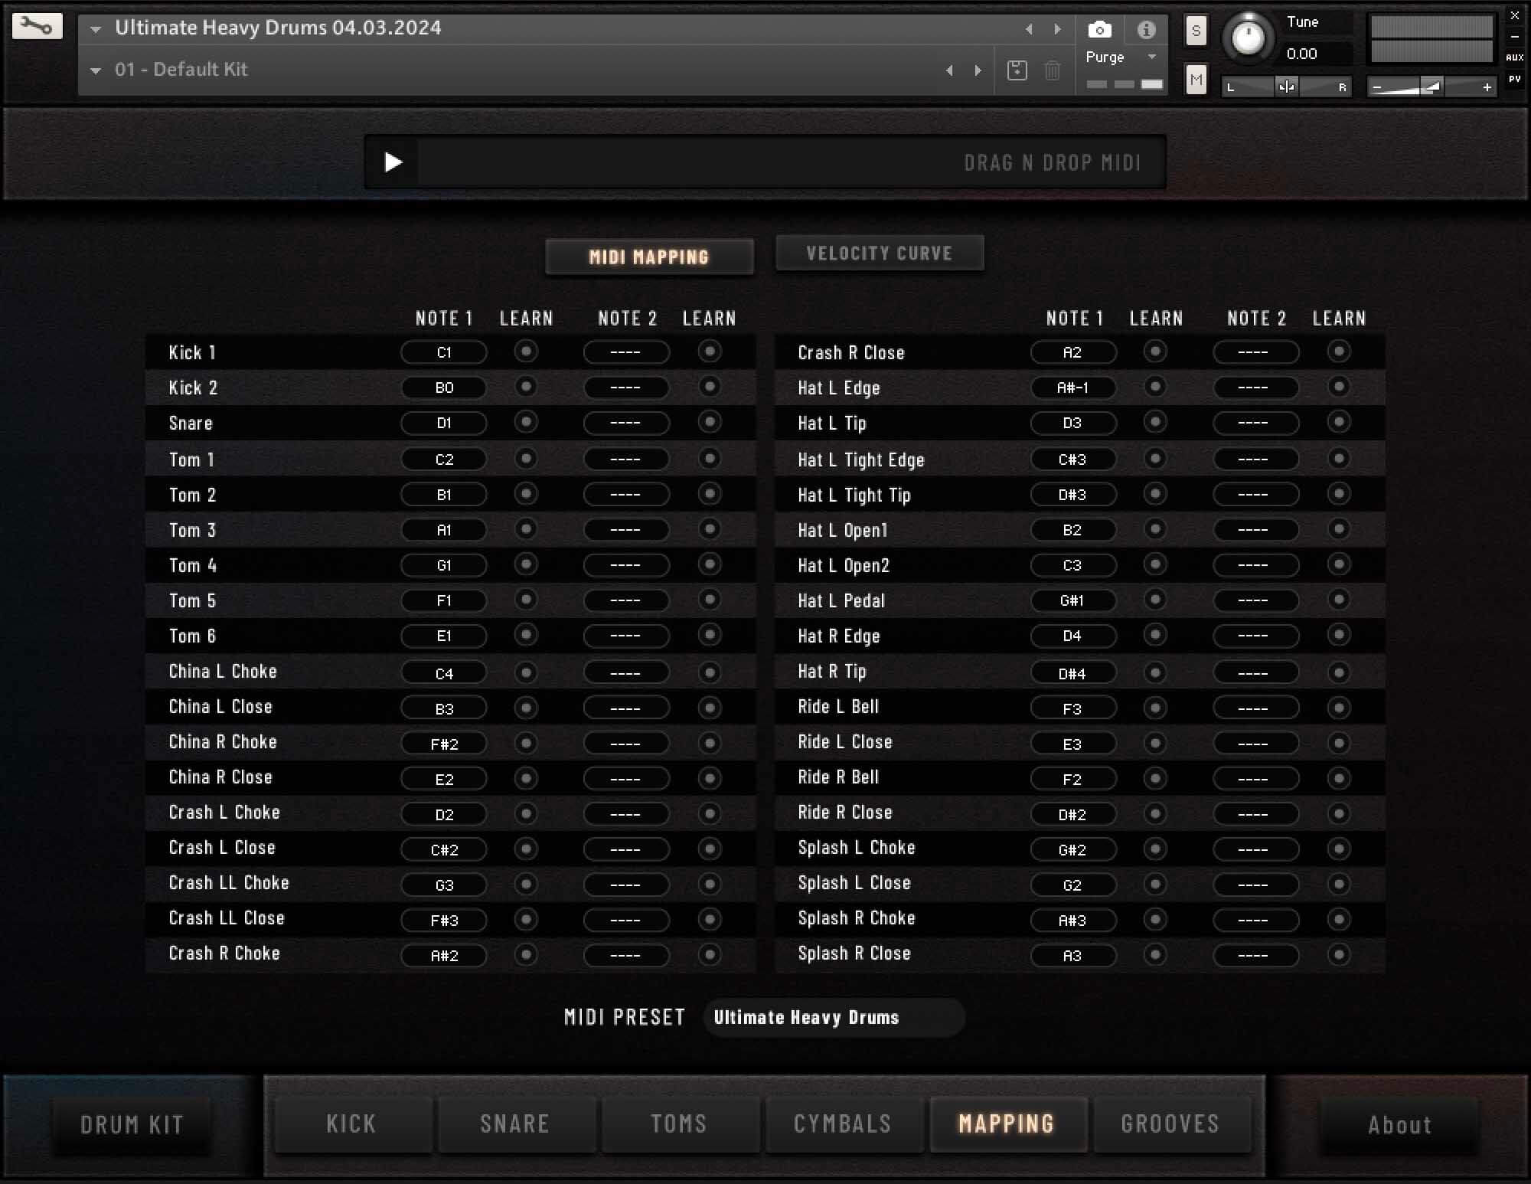This screenshot has width=1531, height=1184.
Task: Switch to the VELOCITY CURVE tab
Action: point(880,253)
